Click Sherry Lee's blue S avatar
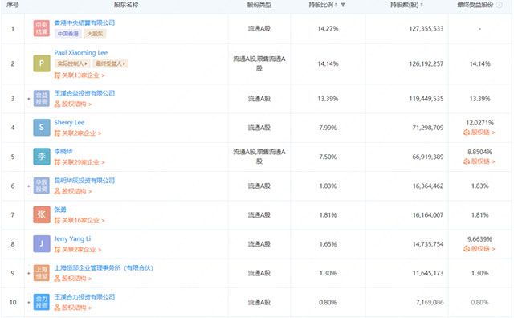514x318 pixels. [x=42, y=128]
